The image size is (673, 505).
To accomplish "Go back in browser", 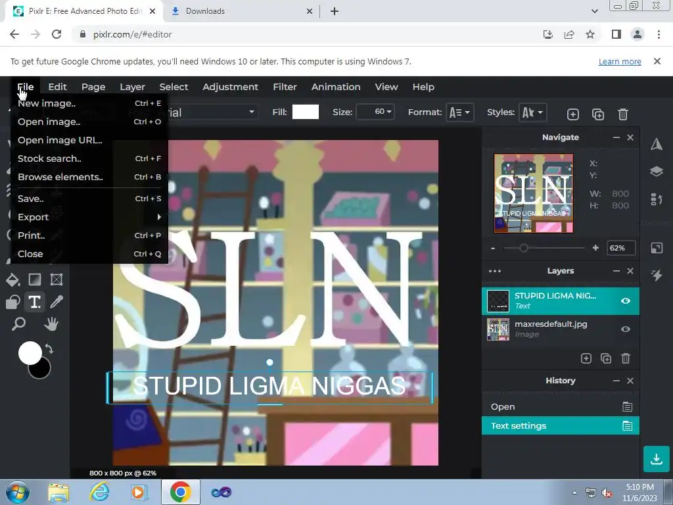I will [14, 34].
